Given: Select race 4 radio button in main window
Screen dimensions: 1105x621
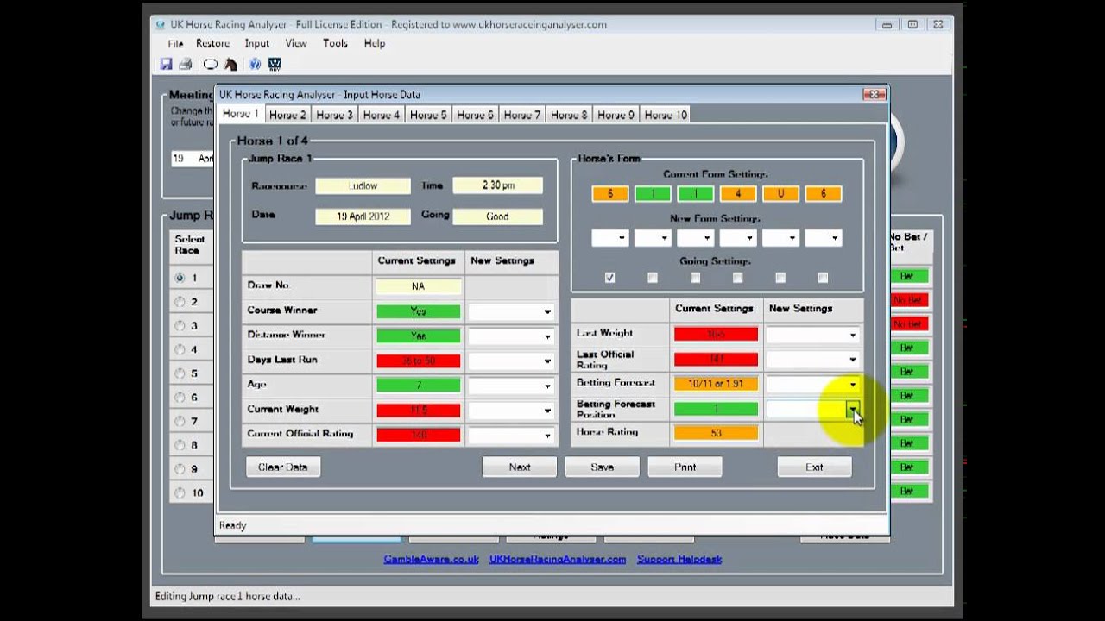Looking at the screenshot, I should click(x=180, y=349).
